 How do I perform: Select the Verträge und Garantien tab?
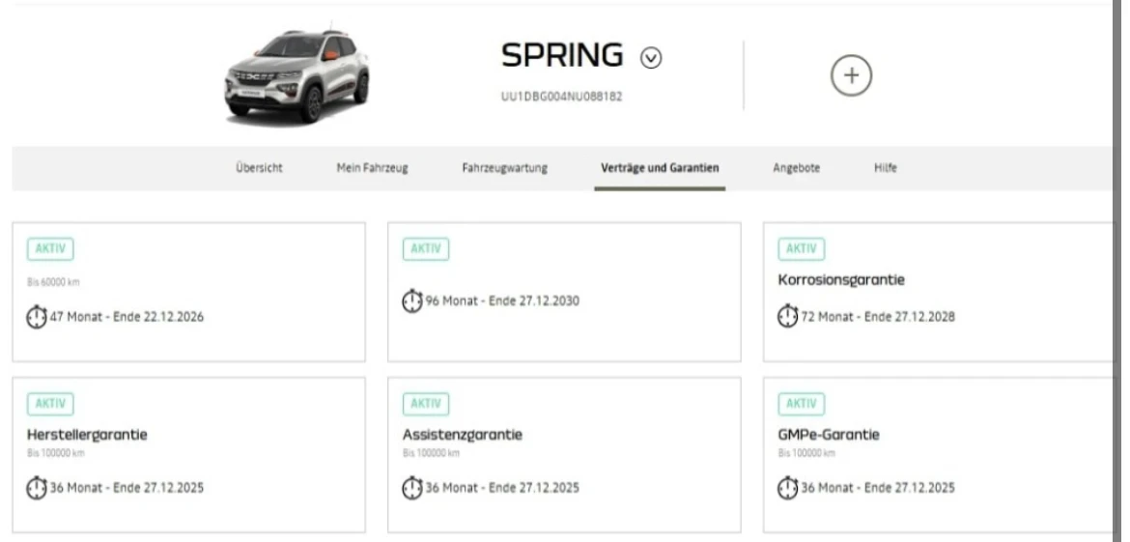[660, 168]
